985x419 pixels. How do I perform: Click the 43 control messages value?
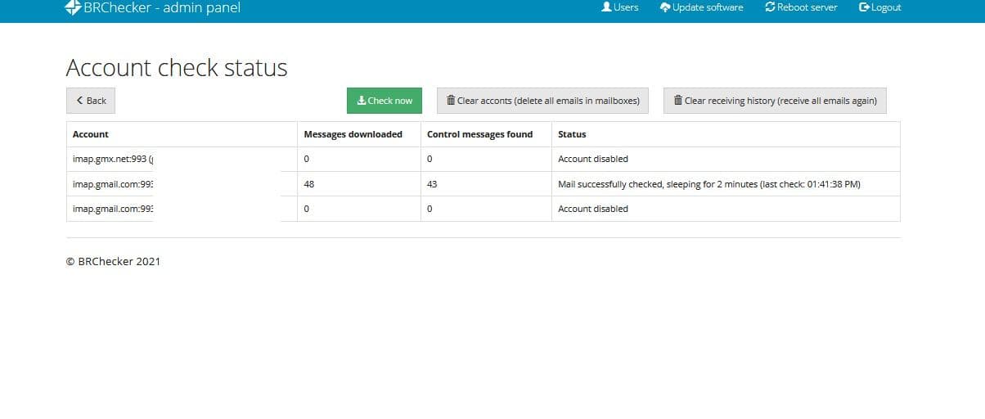(x=432, y=184)
